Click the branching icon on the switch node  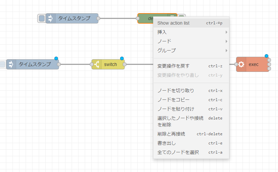pos(97,64)
